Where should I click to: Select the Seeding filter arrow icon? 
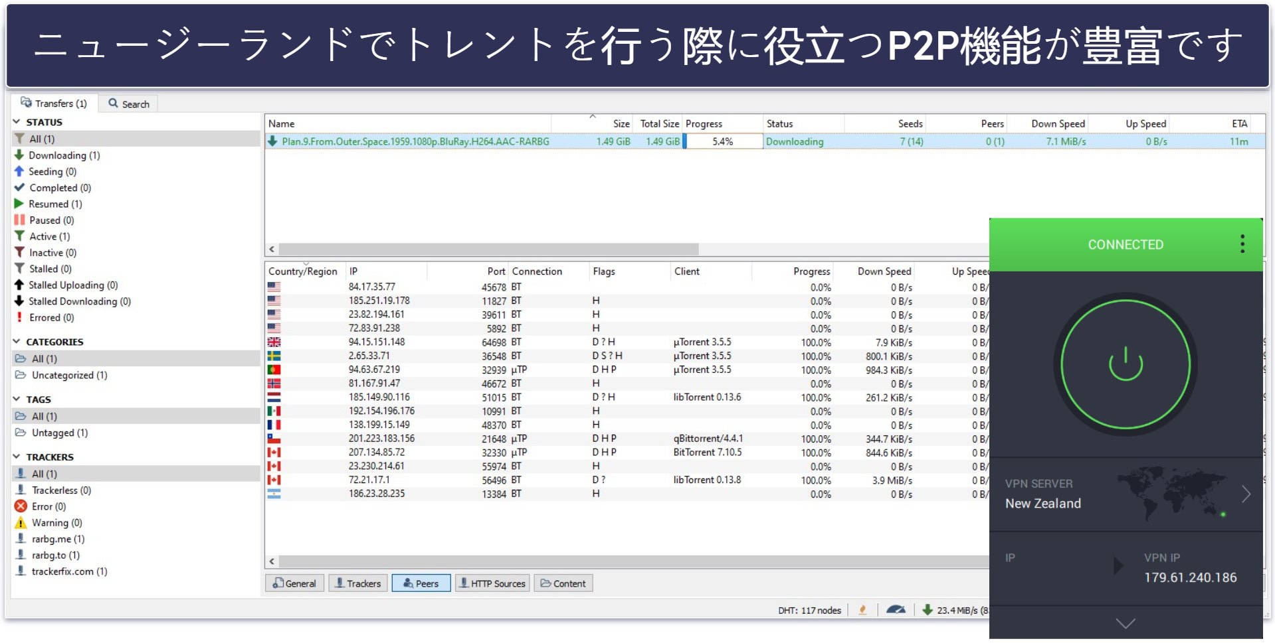[19, 171]
